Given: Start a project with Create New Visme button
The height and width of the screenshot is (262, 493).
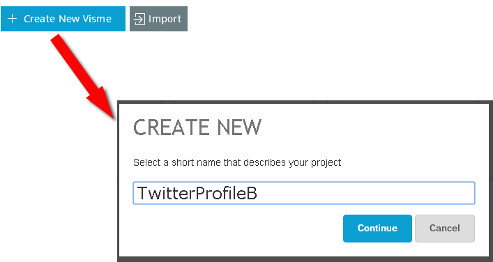Looking at the screenshot, I should coord(63,19).
